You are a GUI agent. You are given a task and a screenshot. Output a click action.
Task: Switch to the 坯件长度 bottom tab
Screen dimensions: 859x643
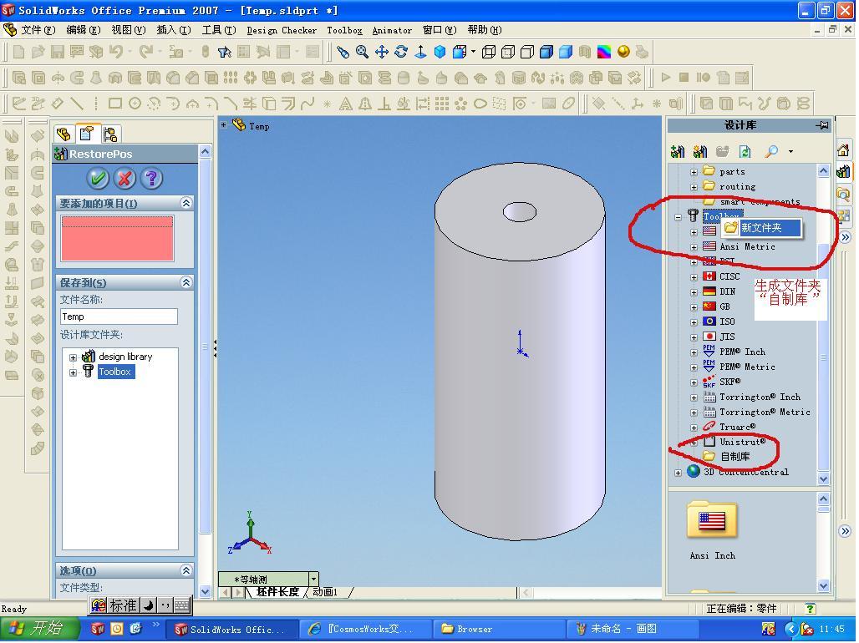(277, 592)
